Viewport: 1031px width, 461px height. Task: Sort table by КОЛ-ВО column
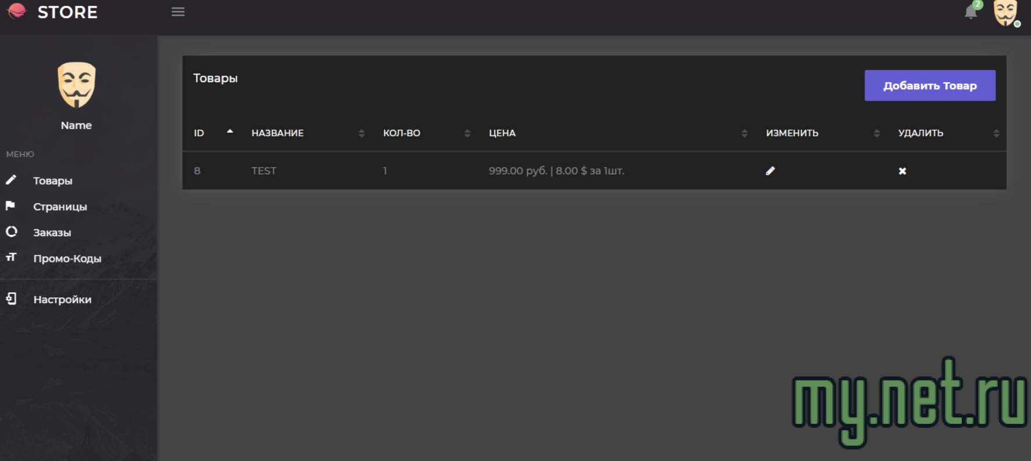[401, 133]
